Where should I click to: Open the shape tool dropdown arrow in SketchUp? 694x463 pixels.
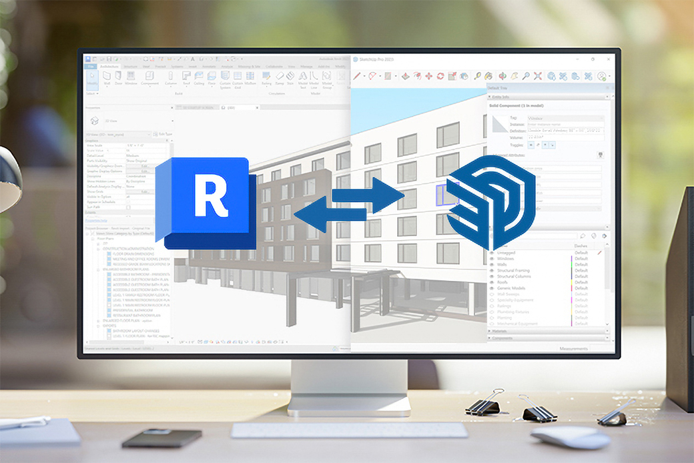(x=396, y=76)
